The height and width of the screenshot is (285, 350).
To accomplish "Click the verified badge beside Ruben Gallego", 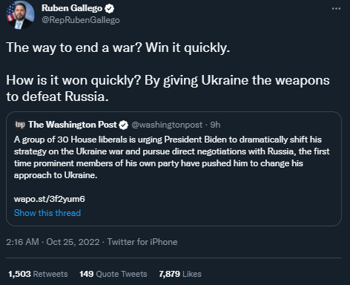I will (109, 9).
